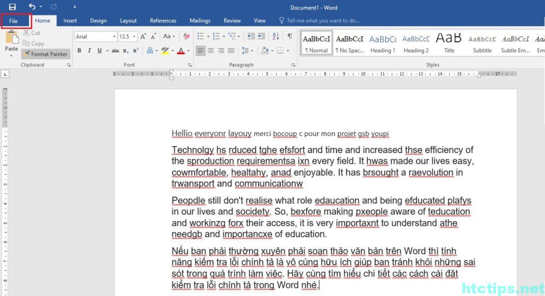Apply the Justify alignment icon
The width and height of the screenshot is (545, 296).
[x=231, y=51]
